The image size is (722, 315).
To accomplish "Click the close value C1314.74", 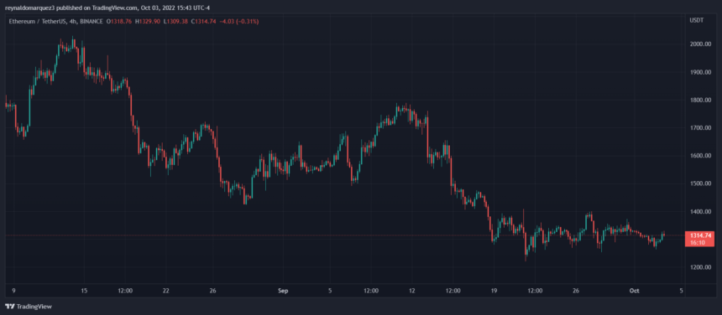I will 203,21.
